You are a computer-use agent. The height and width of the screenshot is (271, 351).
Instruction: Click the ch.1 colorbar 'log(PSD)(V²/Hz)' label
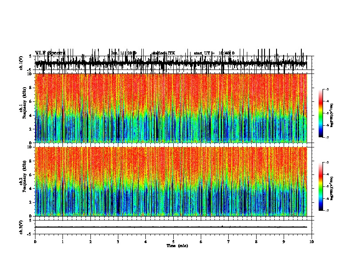331,115
